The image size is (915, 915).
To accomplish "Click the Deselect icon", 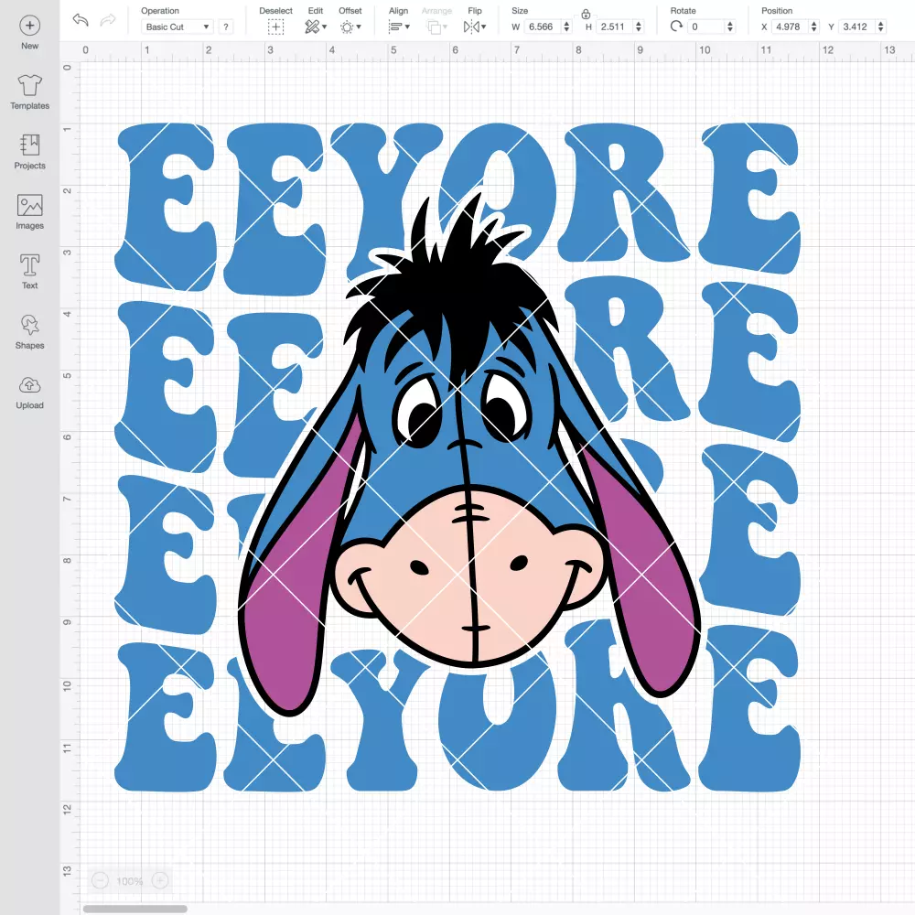I will tap(275, 27).
